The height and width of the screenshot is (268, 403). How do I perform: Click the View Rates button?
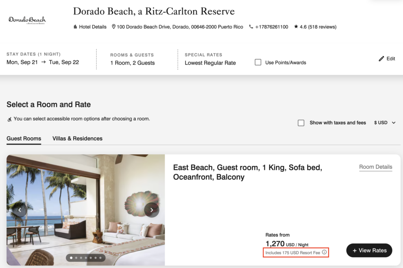369,250
